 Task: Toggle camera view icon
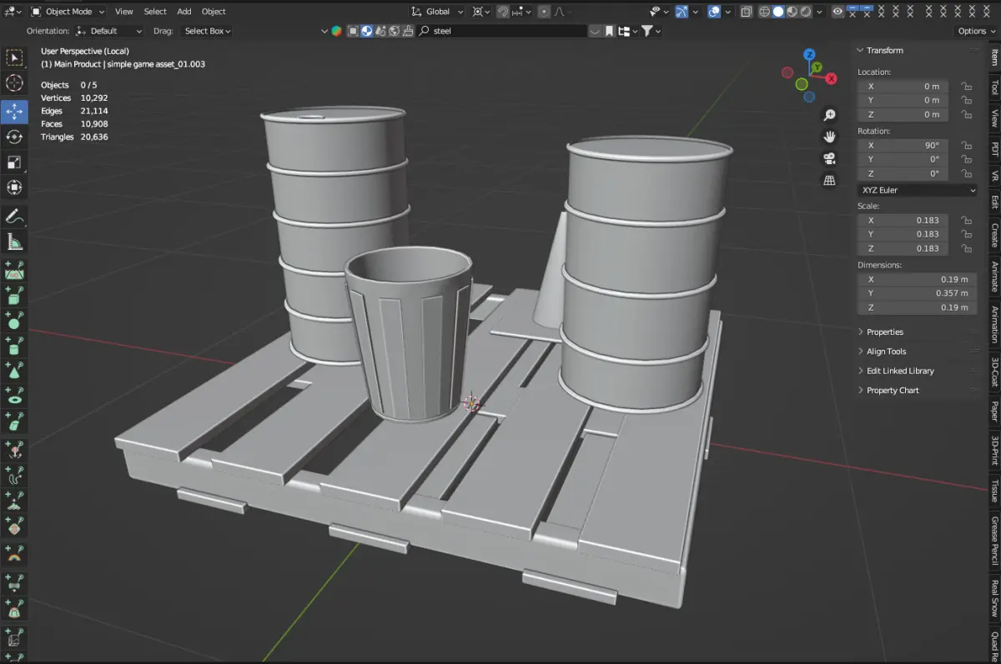829,158
